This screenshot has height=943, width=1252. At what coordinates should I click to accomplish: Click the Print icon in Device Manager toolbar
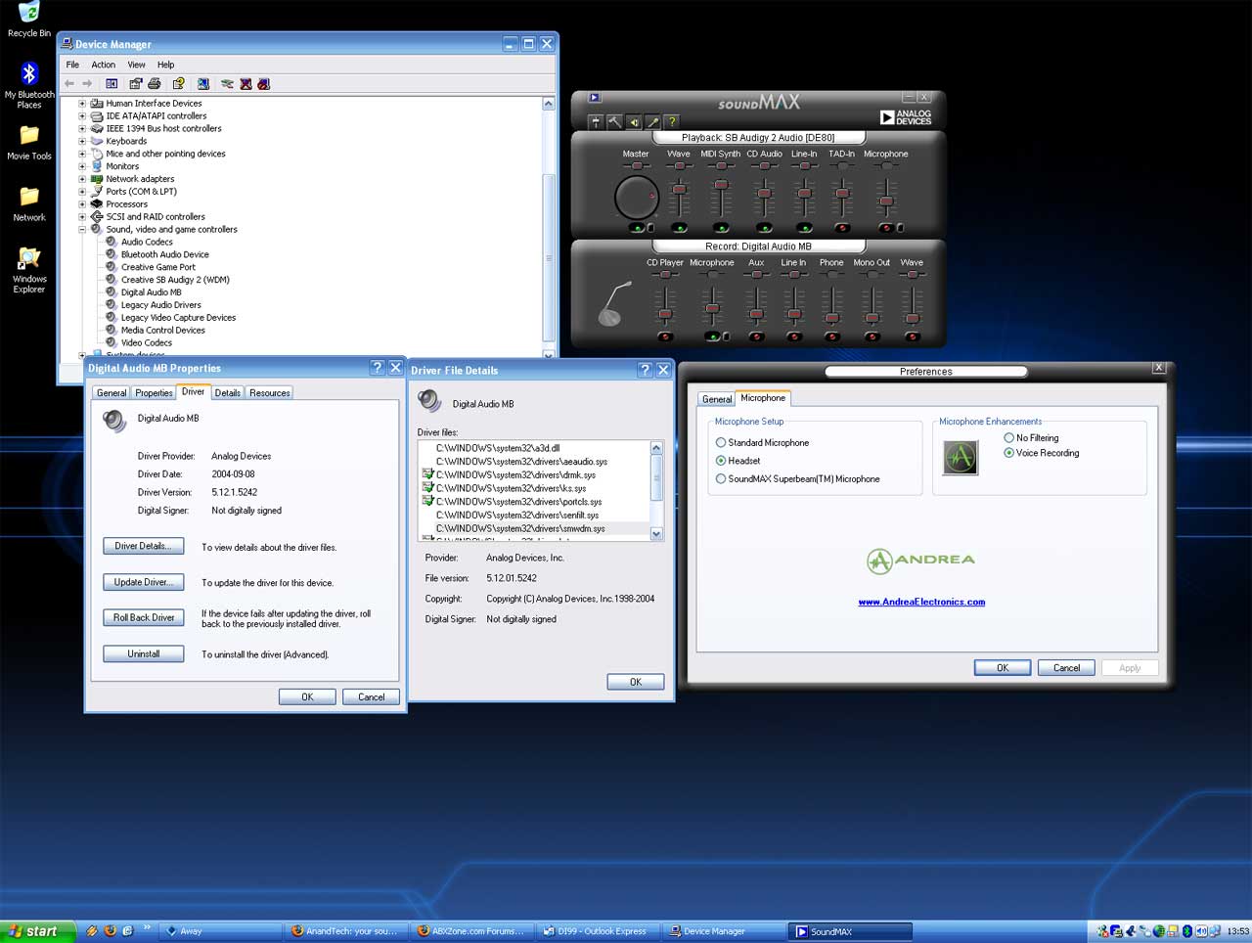tap(154, 84)
